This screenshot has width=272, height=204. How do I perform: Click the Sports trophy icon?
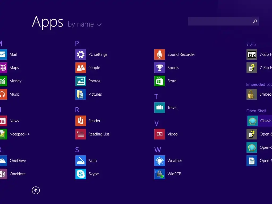(160, 68)
